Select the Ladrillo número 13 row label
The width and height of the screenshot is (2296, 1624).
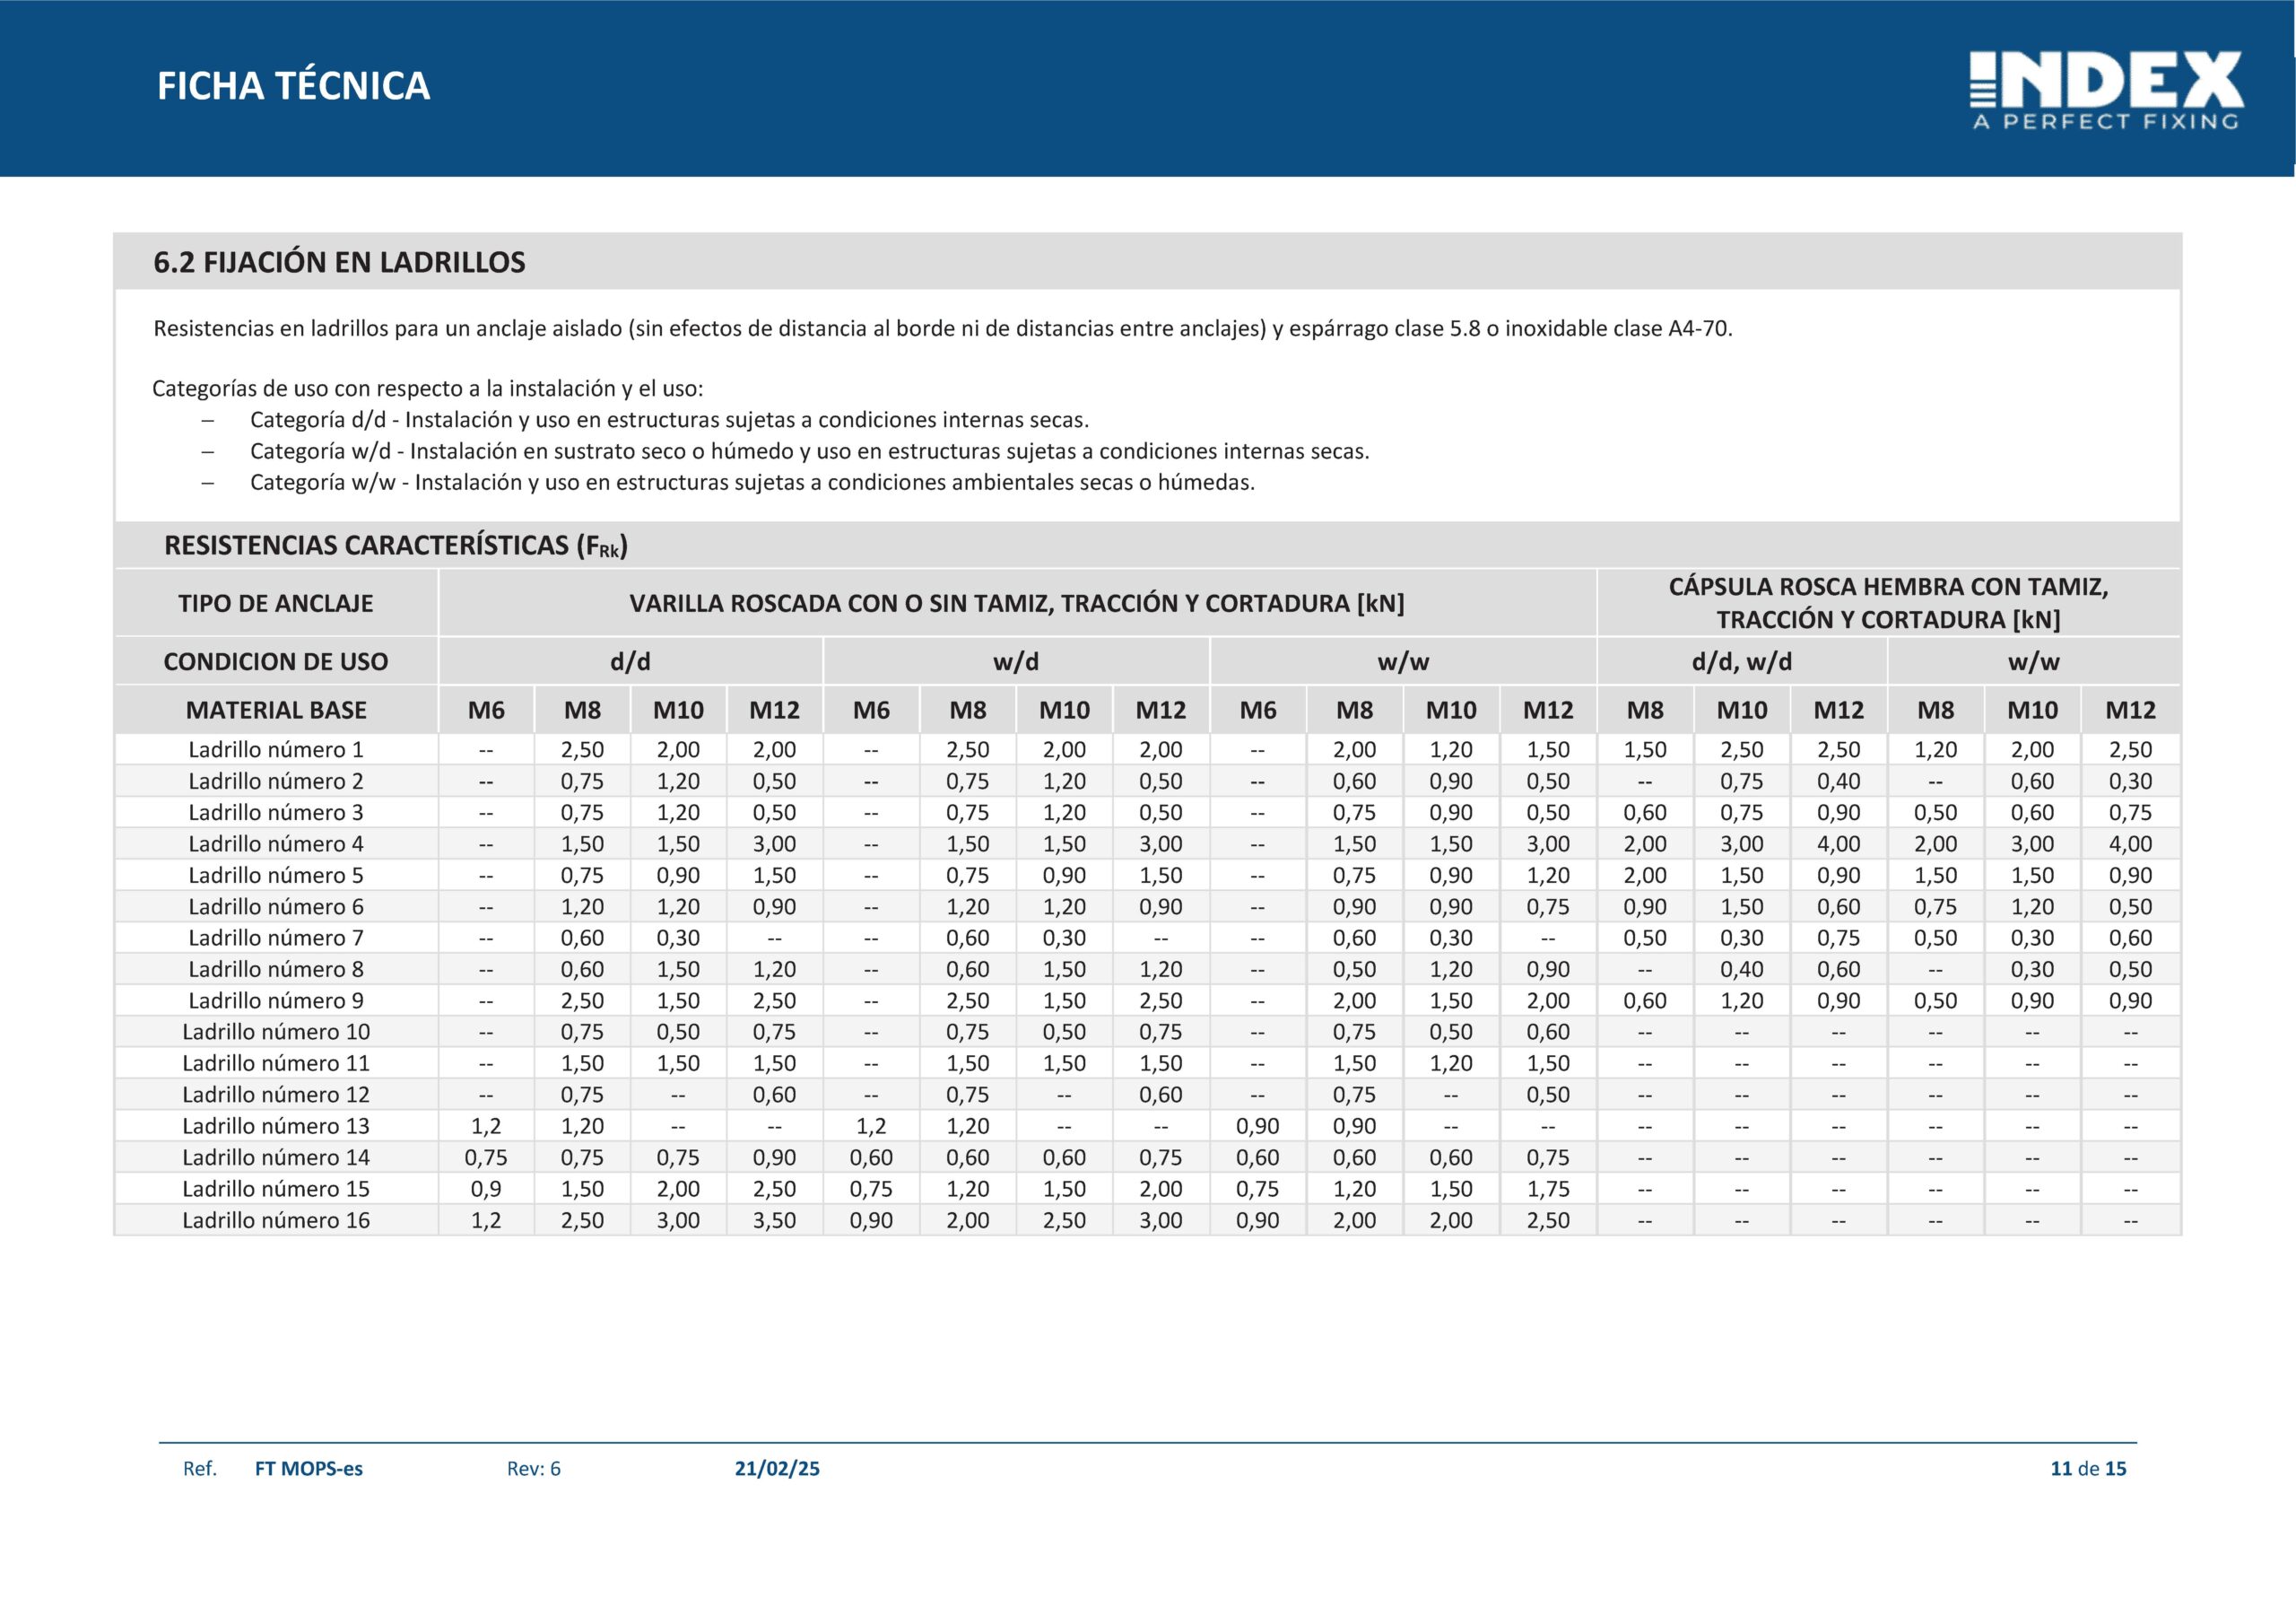pyautogui.click(x=276, y=1126)
